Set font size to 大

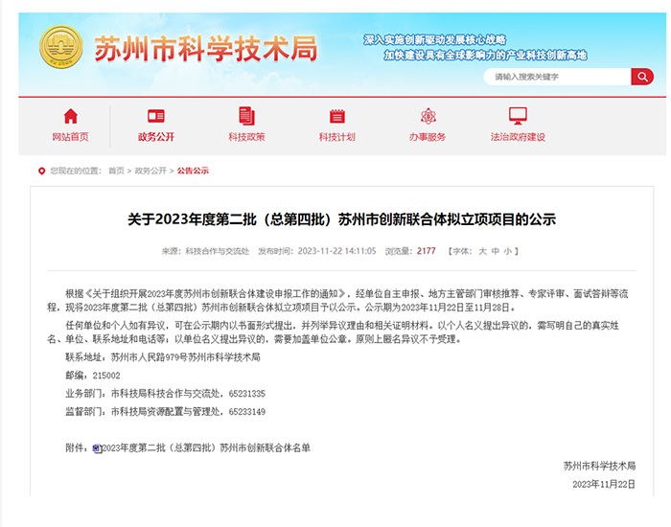(482, 251)
